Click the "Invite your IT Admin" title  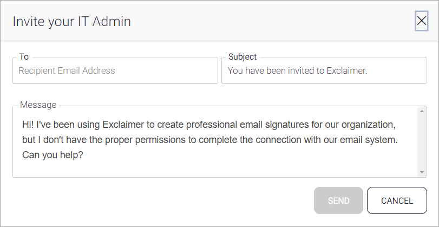coord(72,22)
